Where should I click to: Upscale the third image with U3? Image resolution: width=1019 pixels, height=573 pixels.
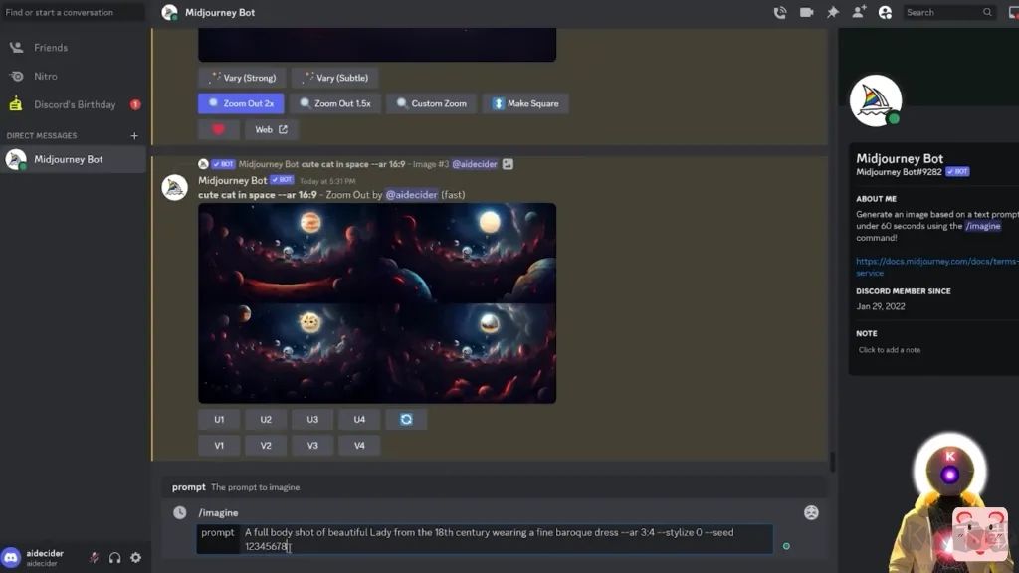pyautogui.click(x=312, y=420)
